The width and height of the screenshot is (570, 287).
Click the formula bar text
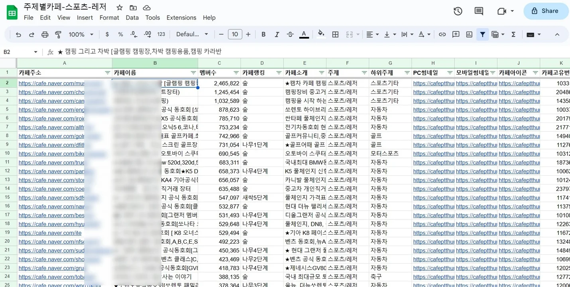(x=140, y=52)
